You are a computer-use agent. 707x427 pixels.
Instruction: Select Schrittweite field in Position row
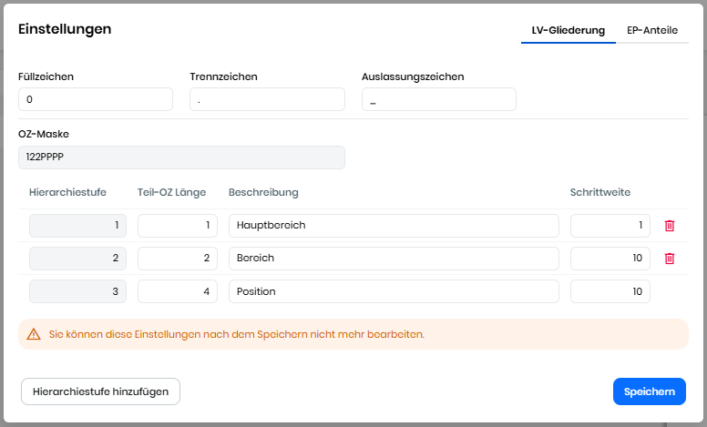pyautogui.click(x=610, y=291)
